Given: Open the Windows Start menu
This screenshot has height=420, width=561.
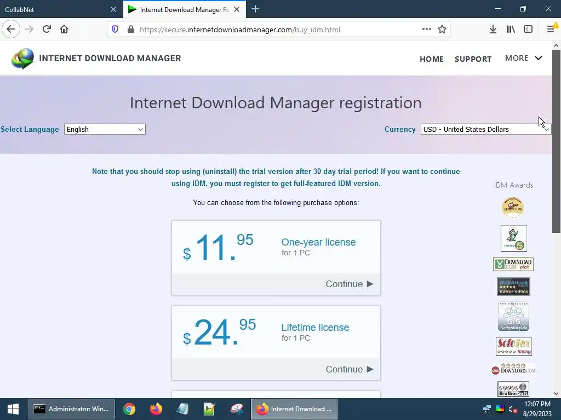Looking at the screenshot, I should tap(13, 409).
